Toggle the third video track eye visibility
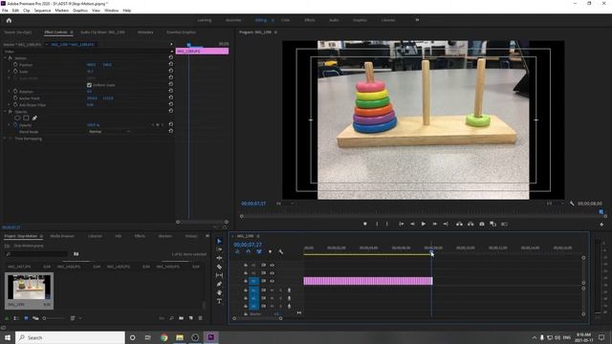Image resolution: width=612 pixels, height=344 pixels. (272, 281)
